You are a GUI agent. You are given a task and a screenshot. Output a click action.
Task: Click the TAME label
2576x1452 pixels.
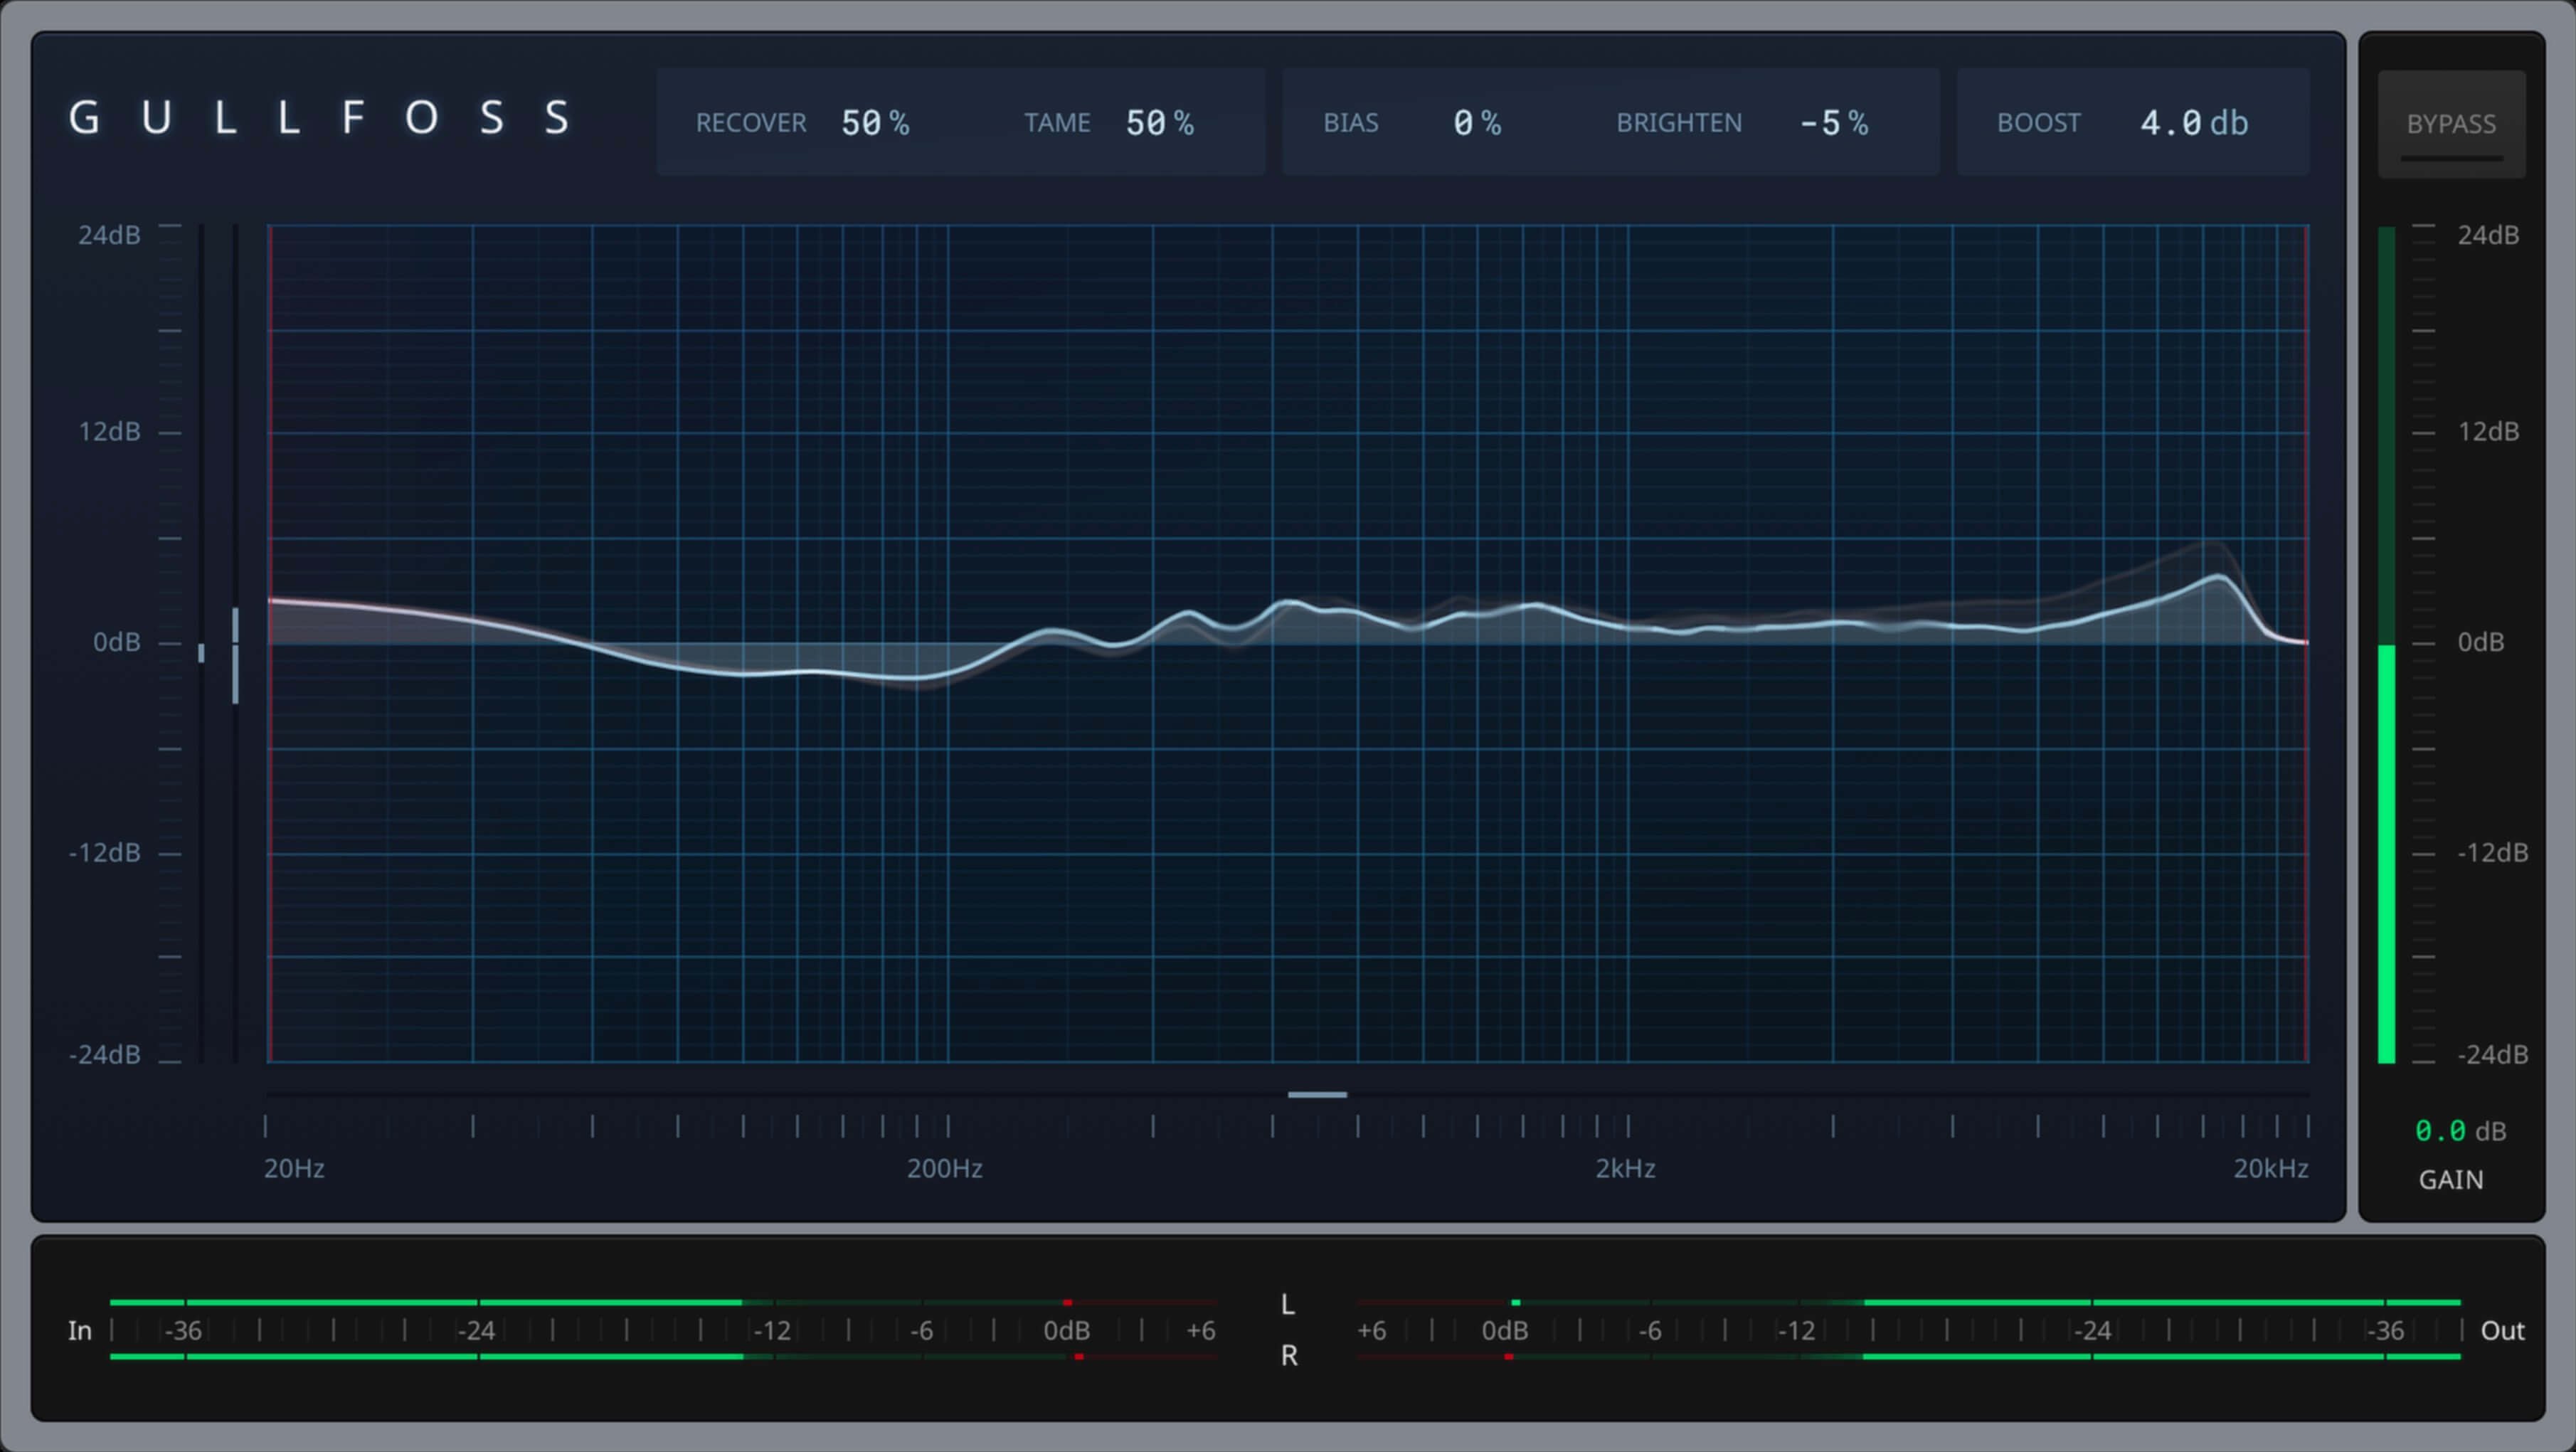pos(1057,123)
